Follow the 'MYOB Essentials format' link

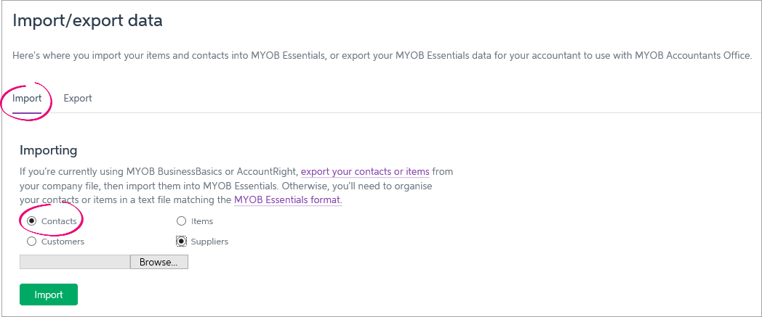287,199
